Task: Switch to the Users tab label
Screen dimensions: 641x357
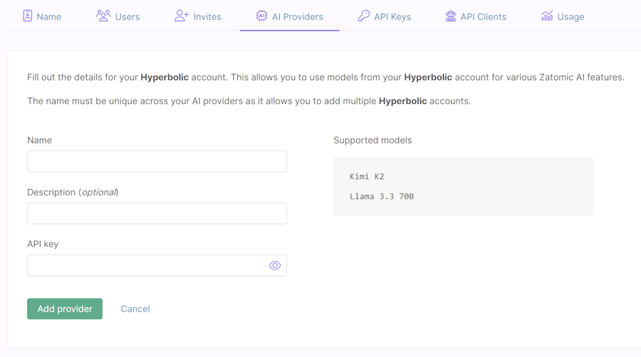Action: [127, 17]
